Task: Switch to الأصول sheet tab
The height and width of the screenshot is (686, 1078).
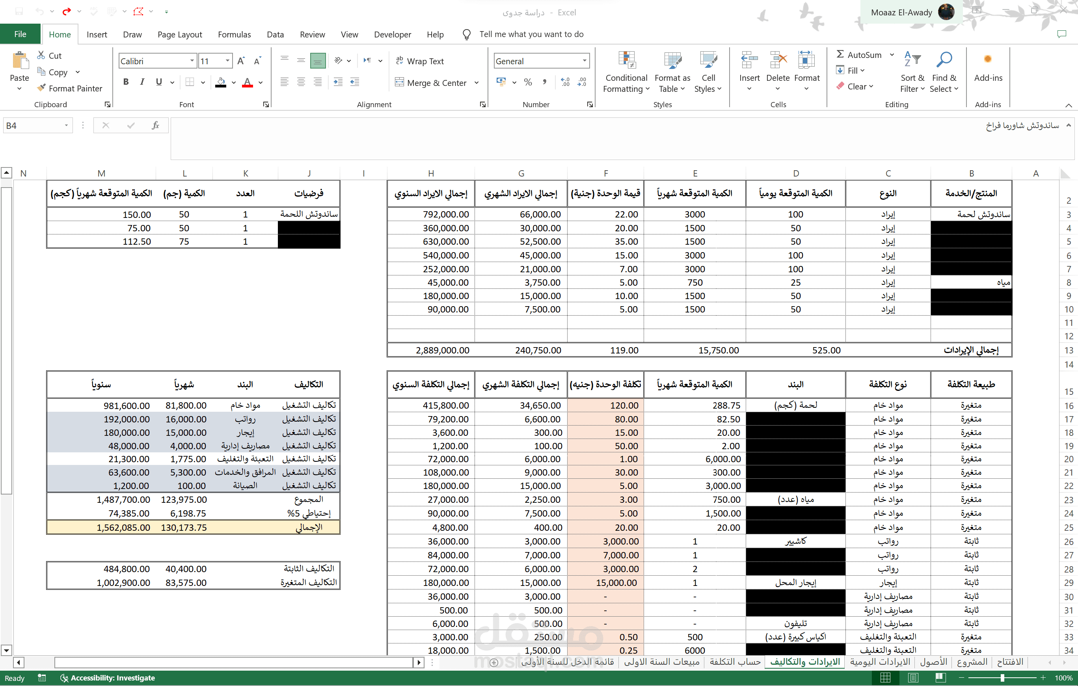Action: 933,662
